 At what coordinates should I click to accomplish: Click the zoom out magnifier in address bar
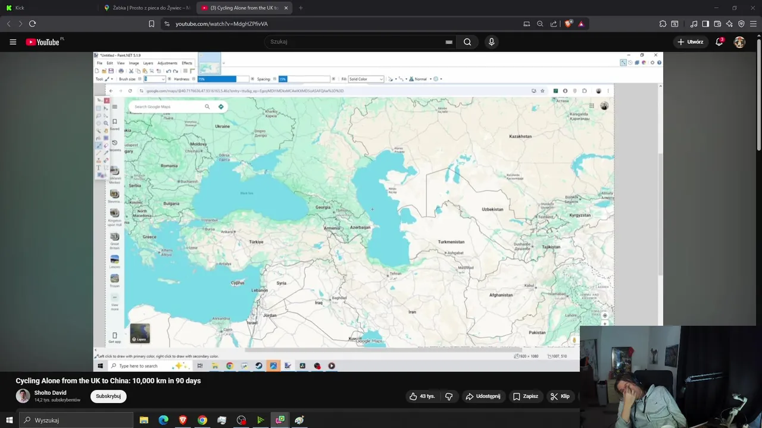[x=540, y=24]
